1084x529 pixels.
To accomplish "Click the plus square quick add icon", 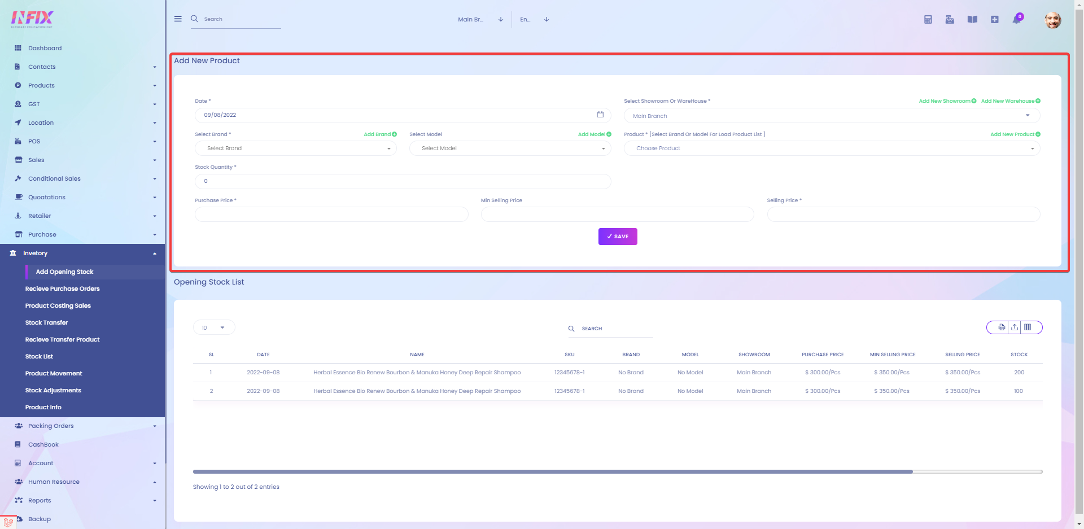I will (x=995, y=19).
